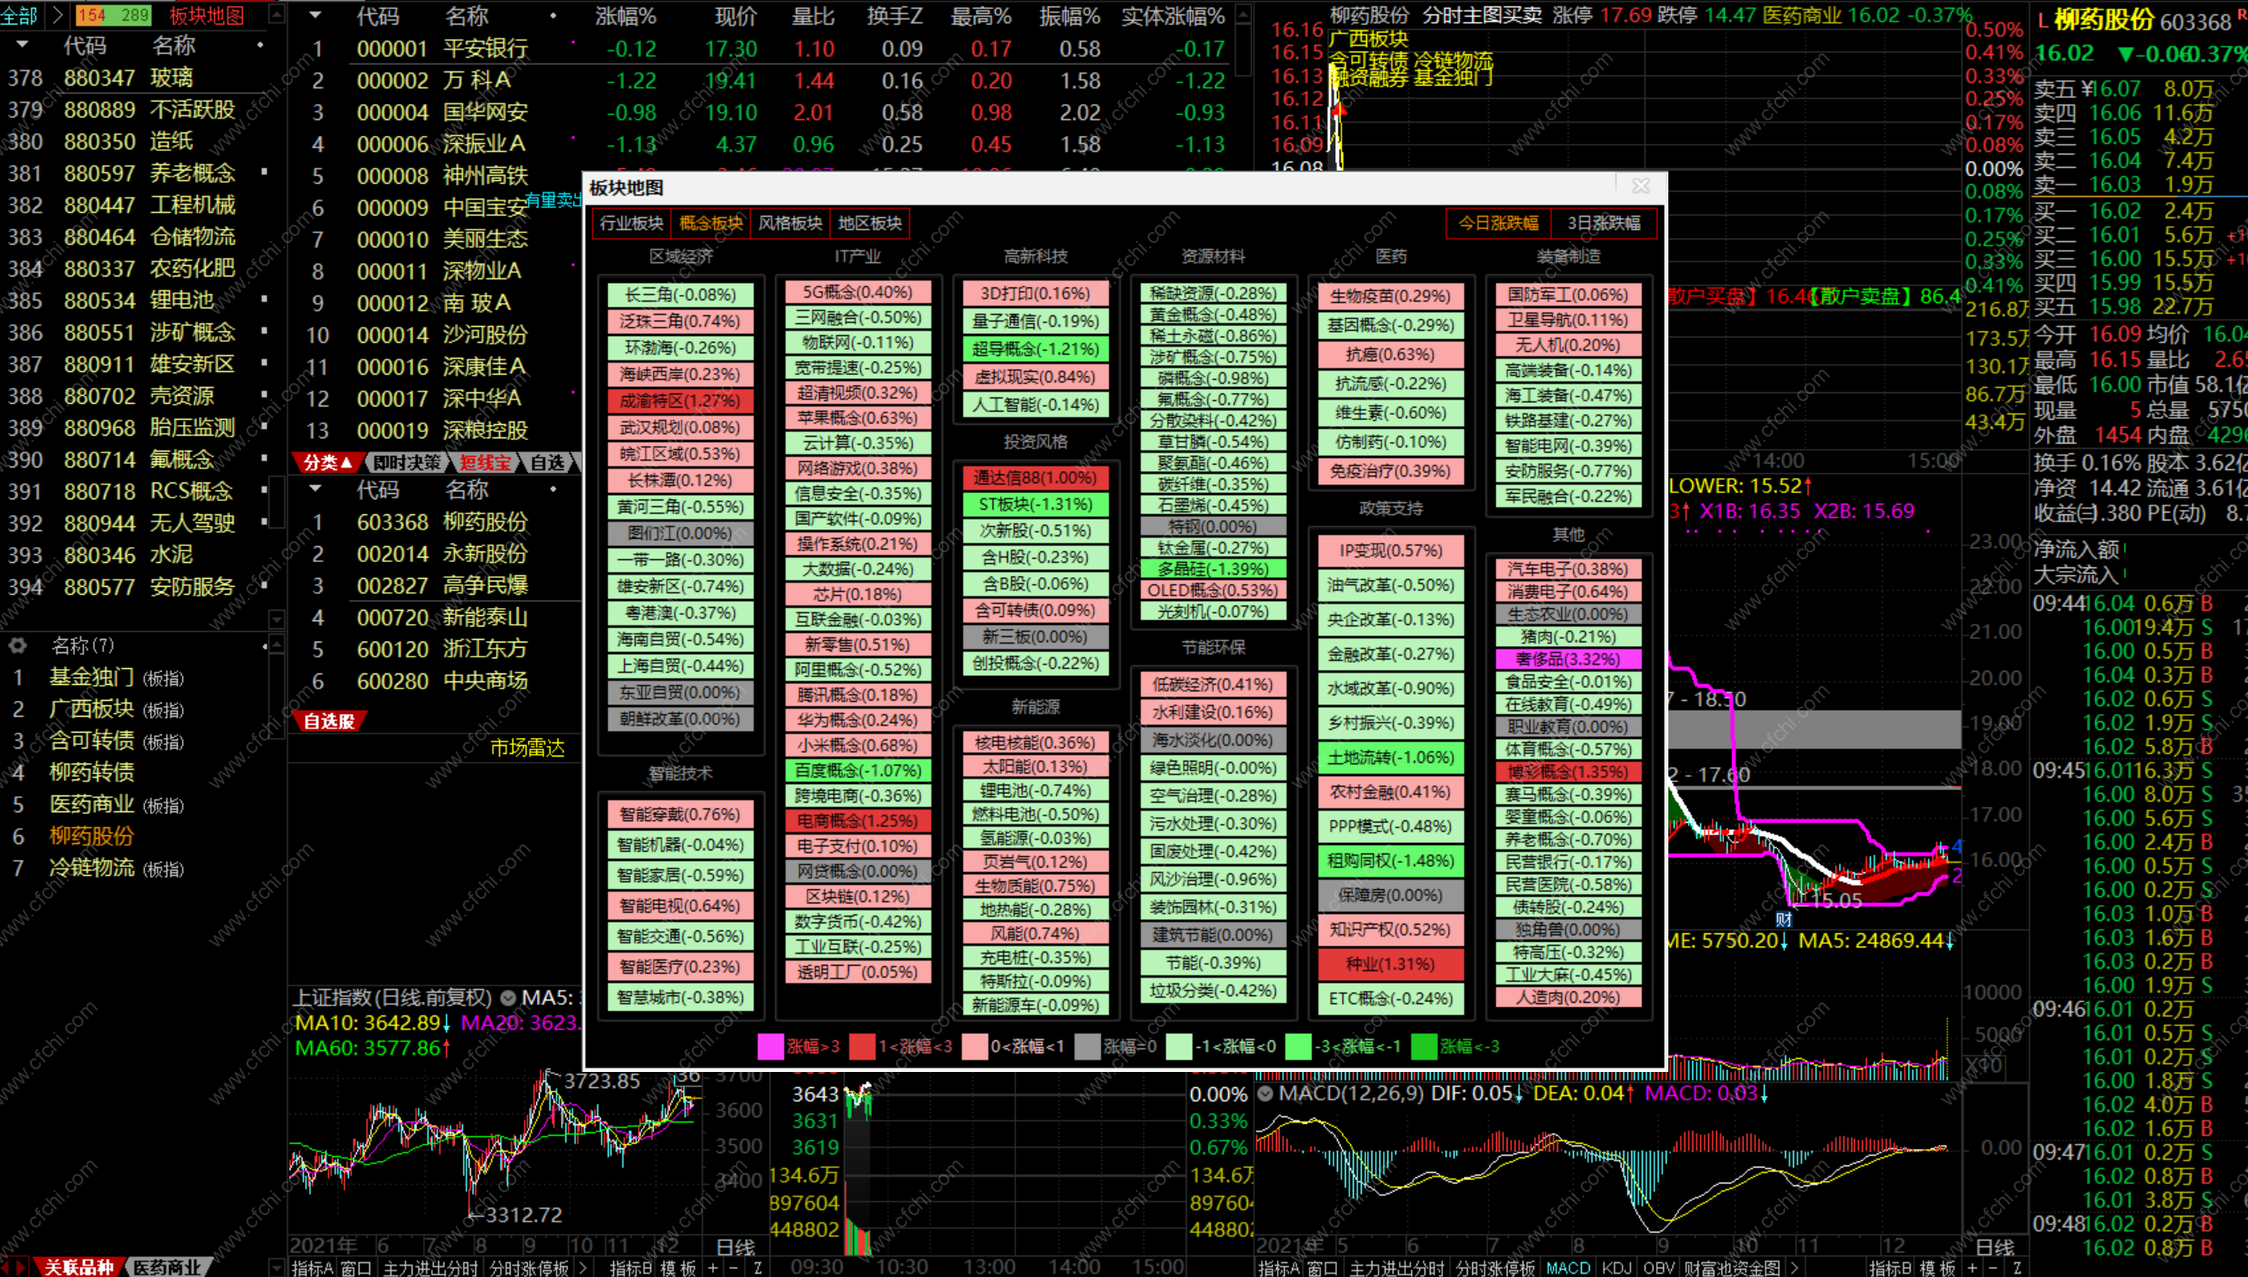Click magenta 涨幅>3 legend swatch
This screenshot has height=1277, width=2248.
coord(770,1046)
